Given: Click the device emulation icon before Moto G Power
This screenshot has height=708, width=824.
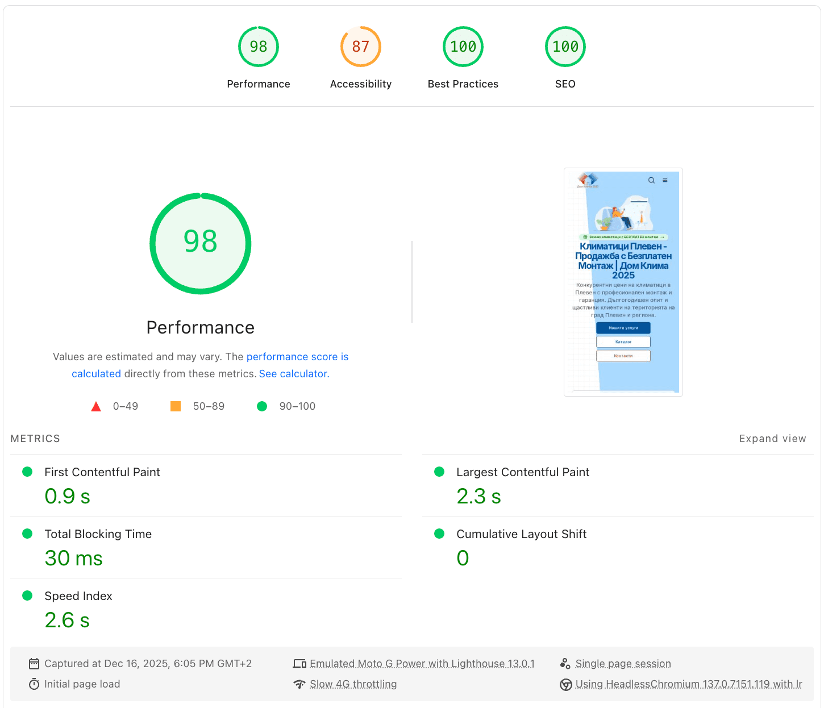Looking at the screenshot, I should click(299, 663).
